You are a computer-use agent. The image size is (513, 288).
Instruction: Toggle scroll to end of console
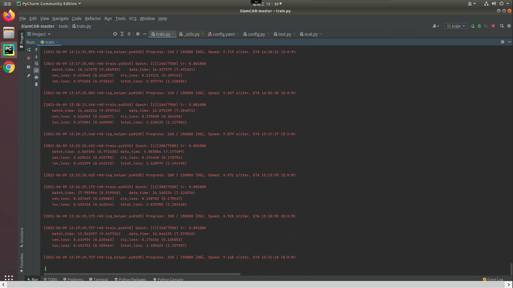pos(36,70)
